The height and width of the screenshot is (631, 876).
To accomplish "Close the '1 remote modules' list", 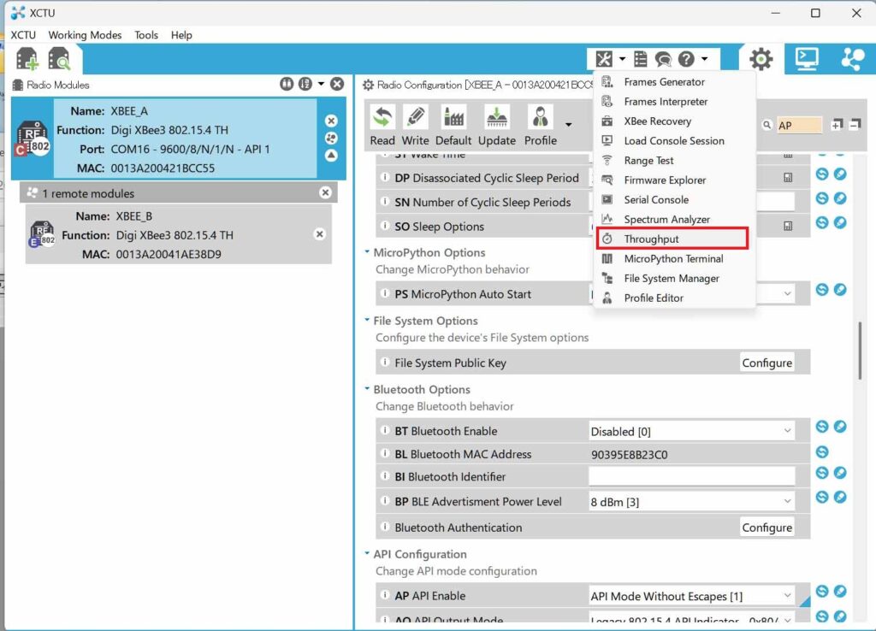I will coord(325,192).
